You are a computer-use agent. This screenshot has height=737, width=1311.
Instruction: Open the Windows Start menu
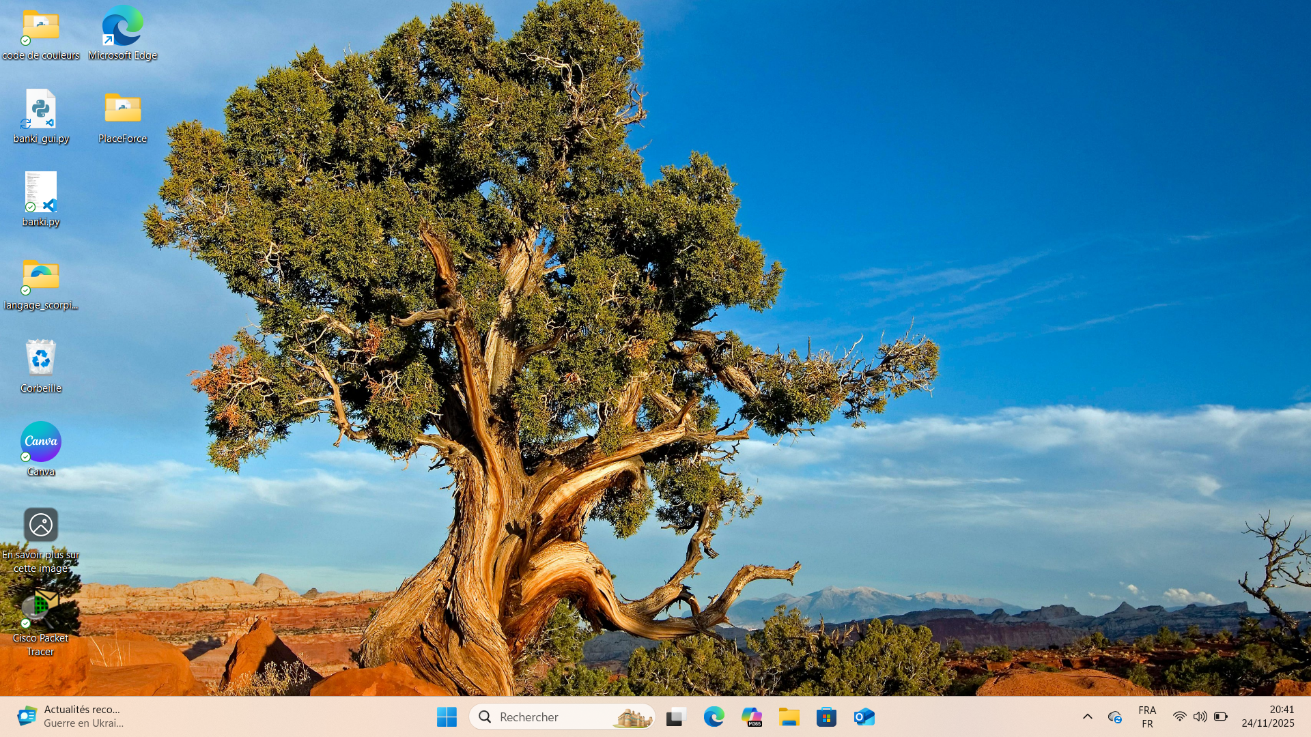[x=447, y=717]
